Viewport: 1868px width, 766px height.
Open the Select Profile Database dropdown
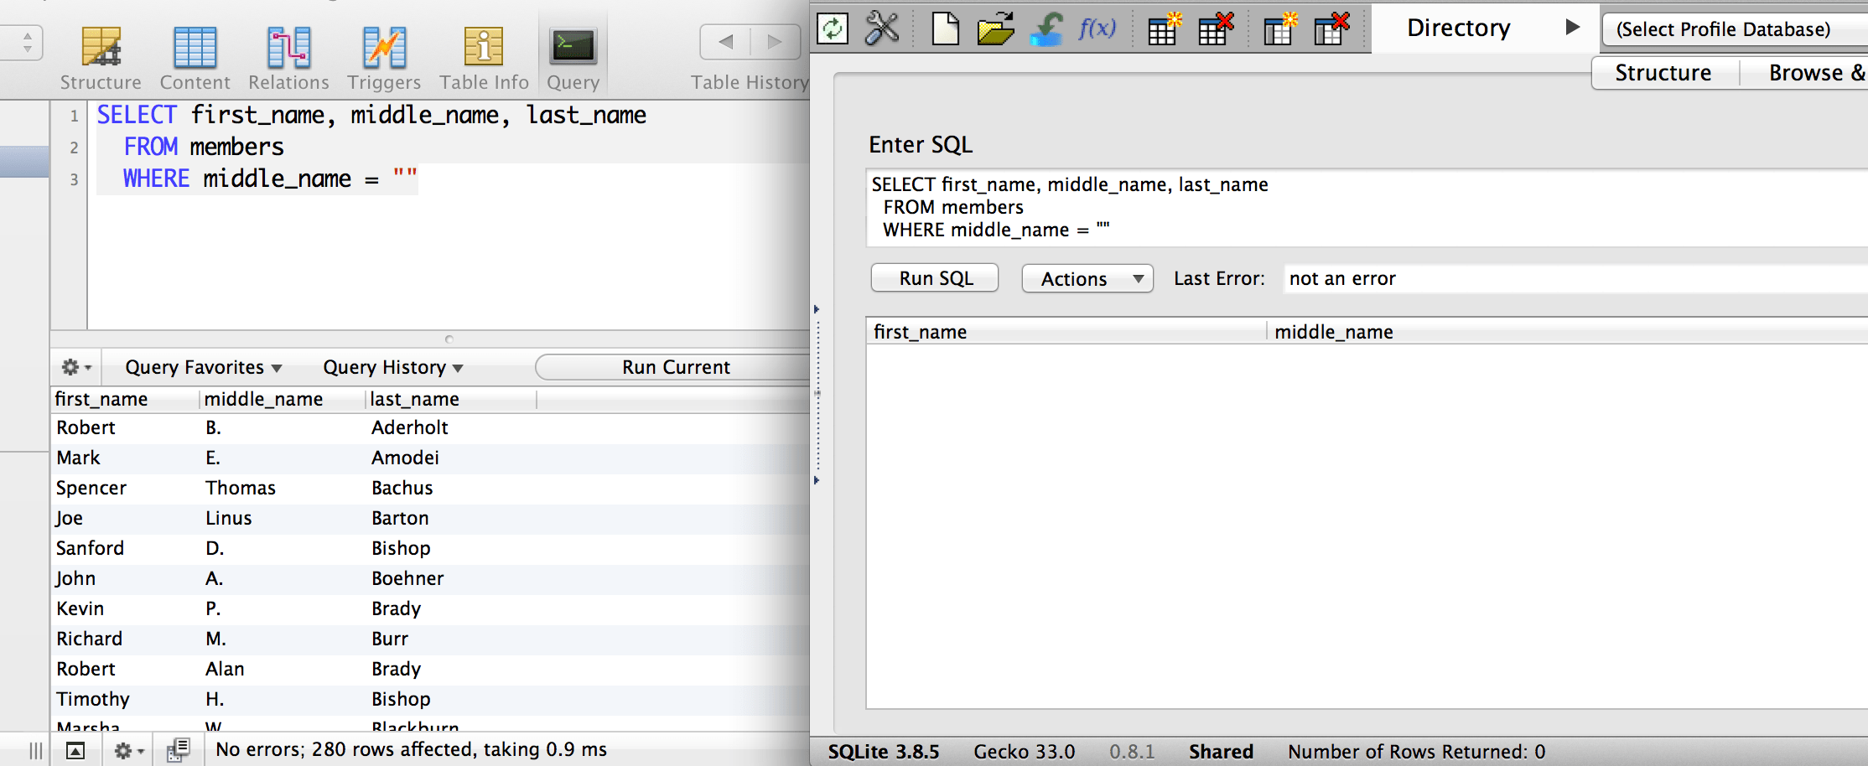[x=1735, y=29]
